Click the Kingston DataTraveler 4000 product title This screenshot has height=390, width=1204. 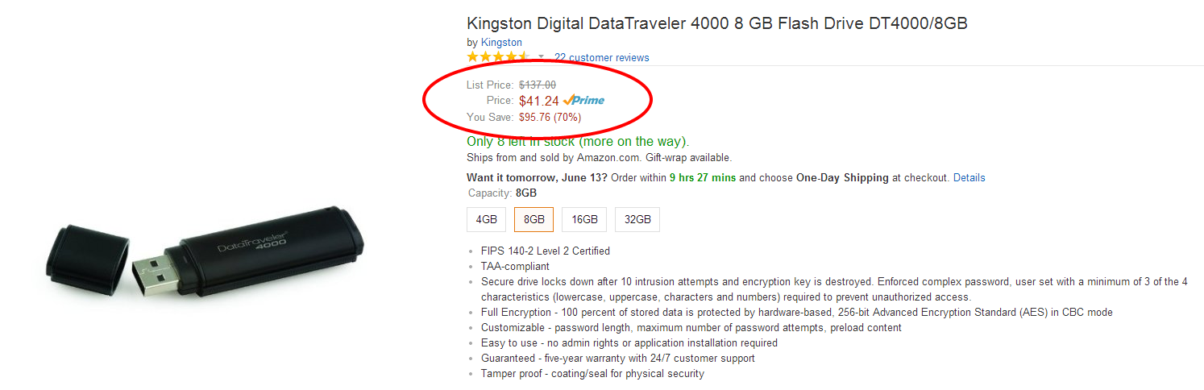tap(716, 23)
